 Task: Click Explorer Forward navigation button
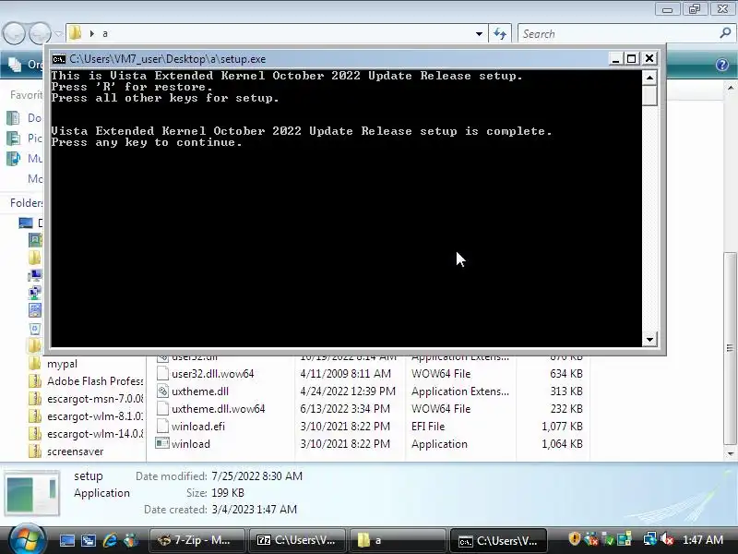coord(40,34)
